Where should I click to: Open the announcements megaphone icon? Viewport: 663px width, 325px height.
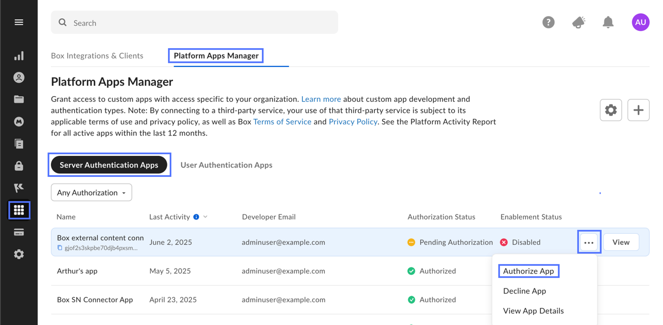coord(578,22)
